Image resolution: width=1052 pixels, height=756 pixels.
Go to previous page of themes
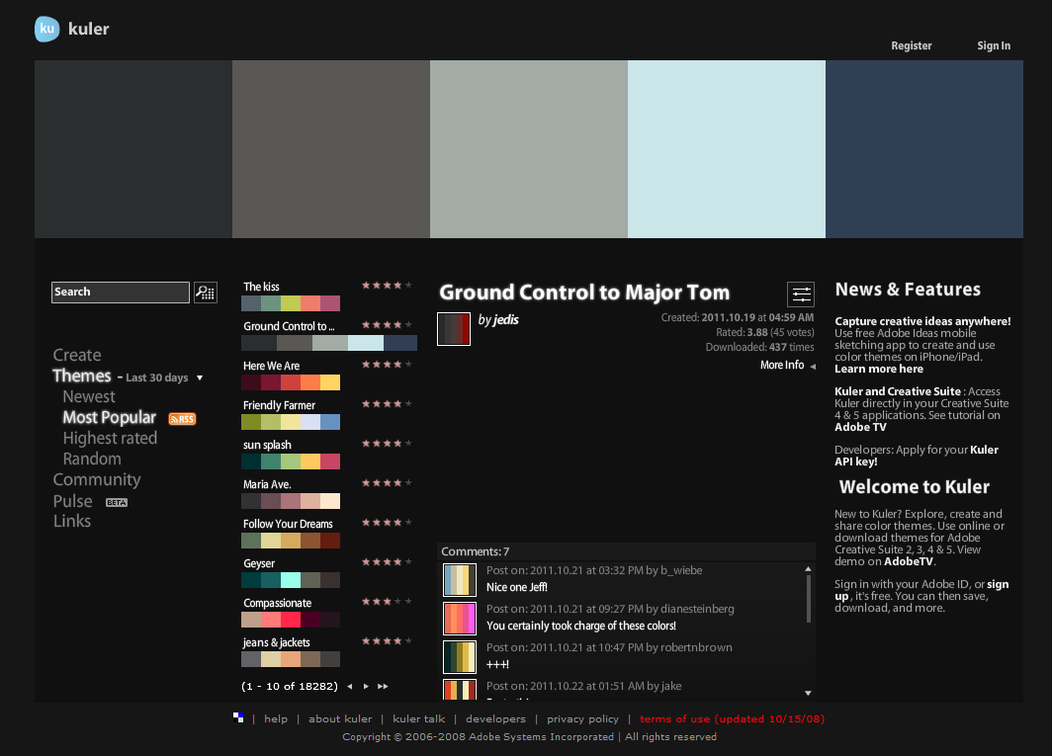pyautogui.click(x=349, y=686)
